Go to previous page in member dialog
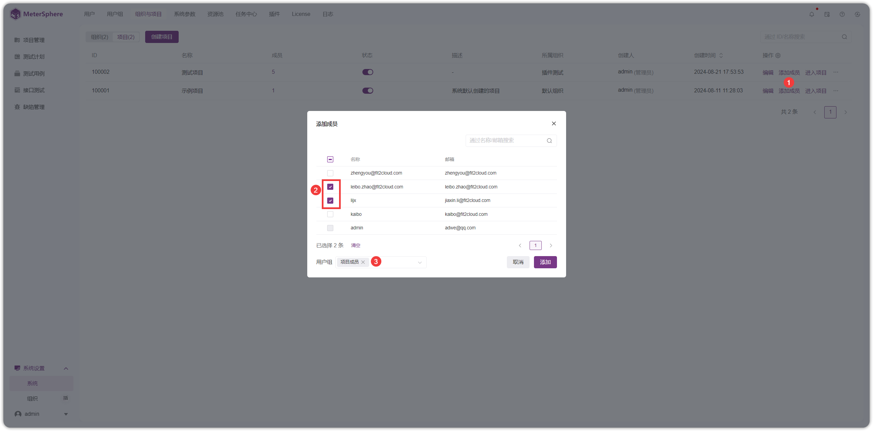This screenshot has width=873, height=431. (x=520, y=246)
